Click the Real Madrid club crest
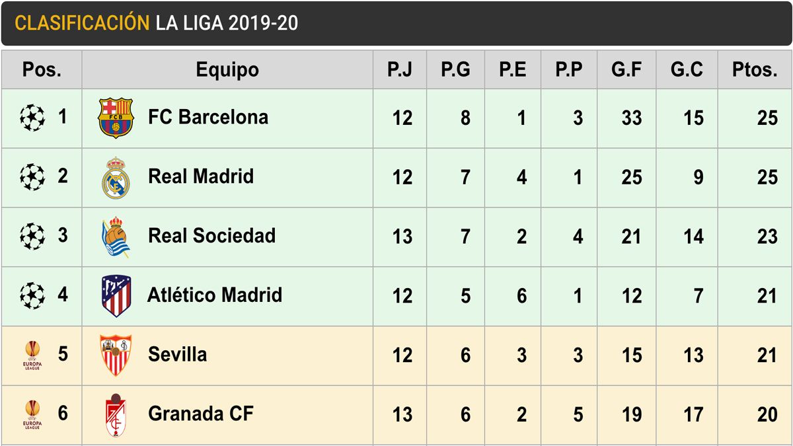793x446 pixels. tap(116, 177)
